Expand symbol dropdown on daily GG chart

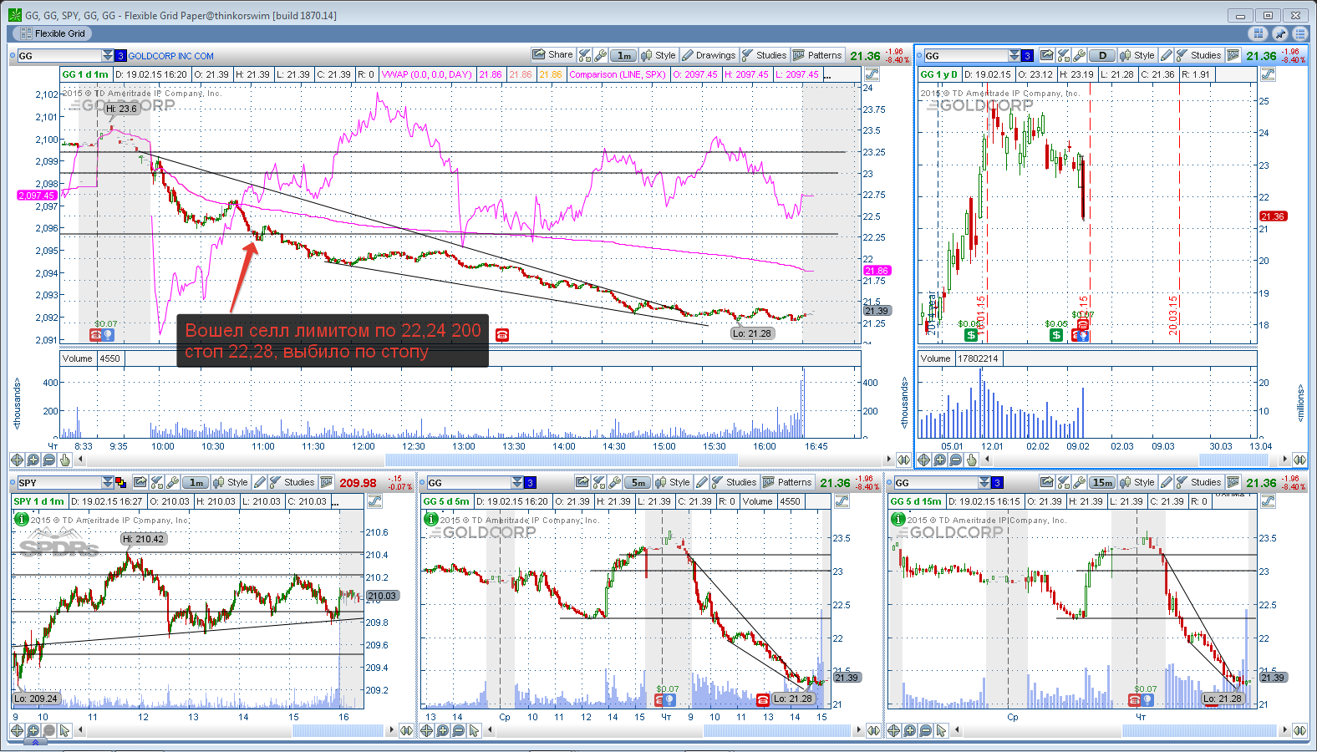click(1014, 55)
